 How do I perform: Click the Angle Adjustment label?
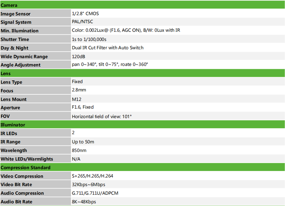[x=21, y=65]
